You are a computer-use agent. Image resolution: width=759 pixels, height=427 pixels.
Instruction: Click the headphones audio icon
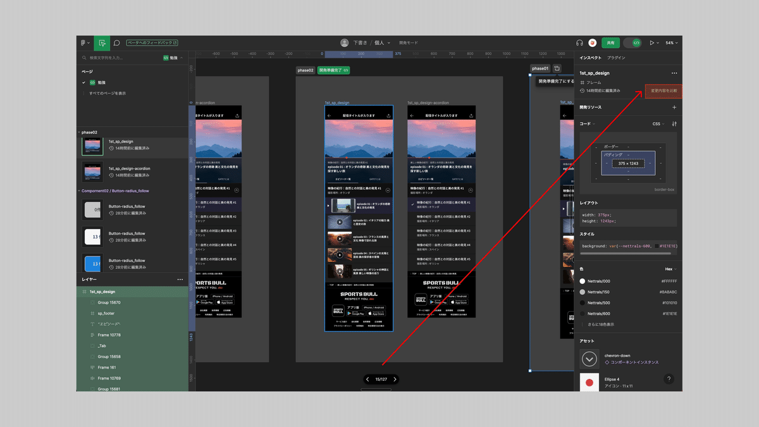coord(579,43)
